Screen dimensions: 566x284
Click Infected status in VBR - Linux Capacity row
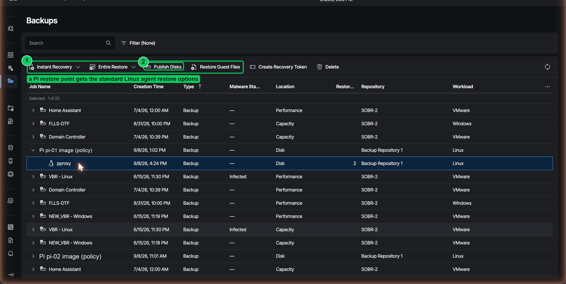tap(238, 230)
